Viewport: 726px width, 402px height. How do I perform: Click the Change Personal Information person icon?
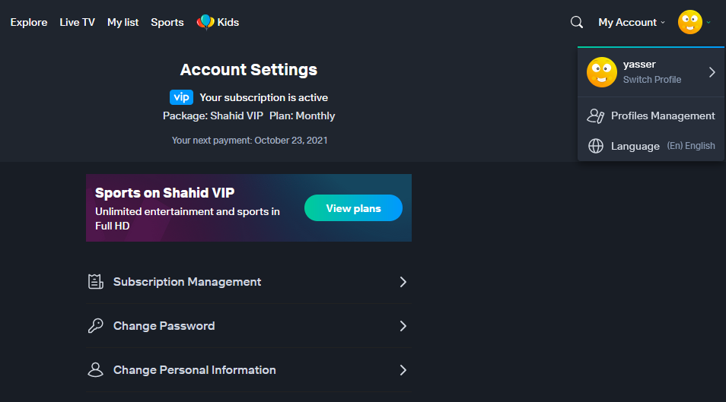[95, 369]
